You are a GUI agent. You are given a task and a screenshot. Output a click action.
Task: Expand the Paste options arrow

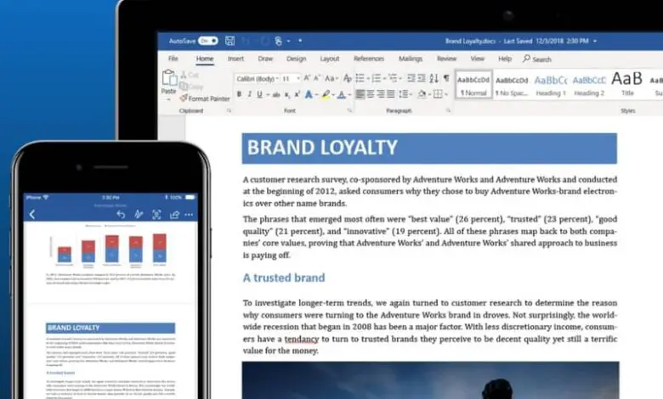pos(168,99)
